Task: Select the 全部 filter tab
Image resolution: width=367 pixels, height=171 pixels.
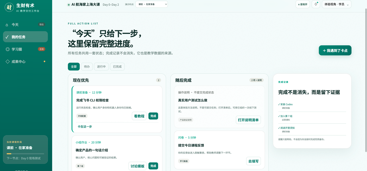Action: coord(74,67)
